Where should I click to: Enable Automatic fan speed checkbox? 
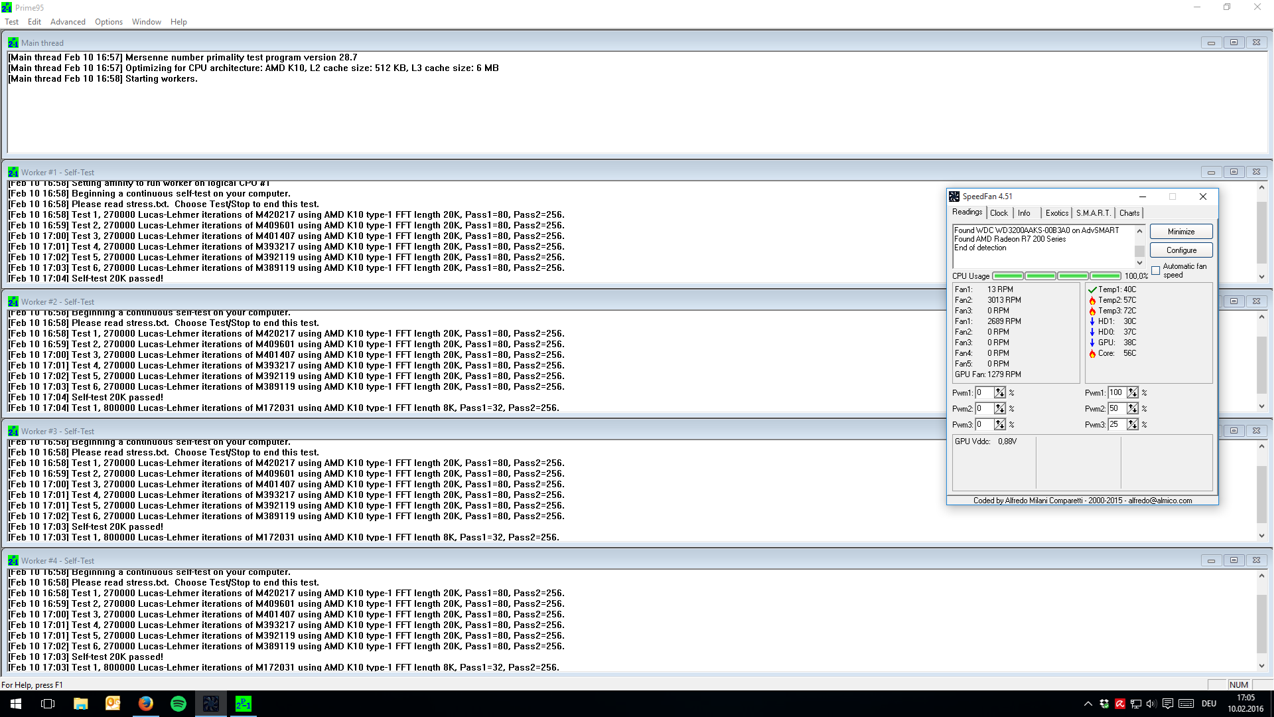[x=1156, y=270]
